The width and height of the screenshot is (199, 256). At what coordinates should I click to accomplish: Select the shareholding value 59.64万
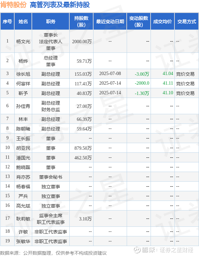(x=84, y=129)
